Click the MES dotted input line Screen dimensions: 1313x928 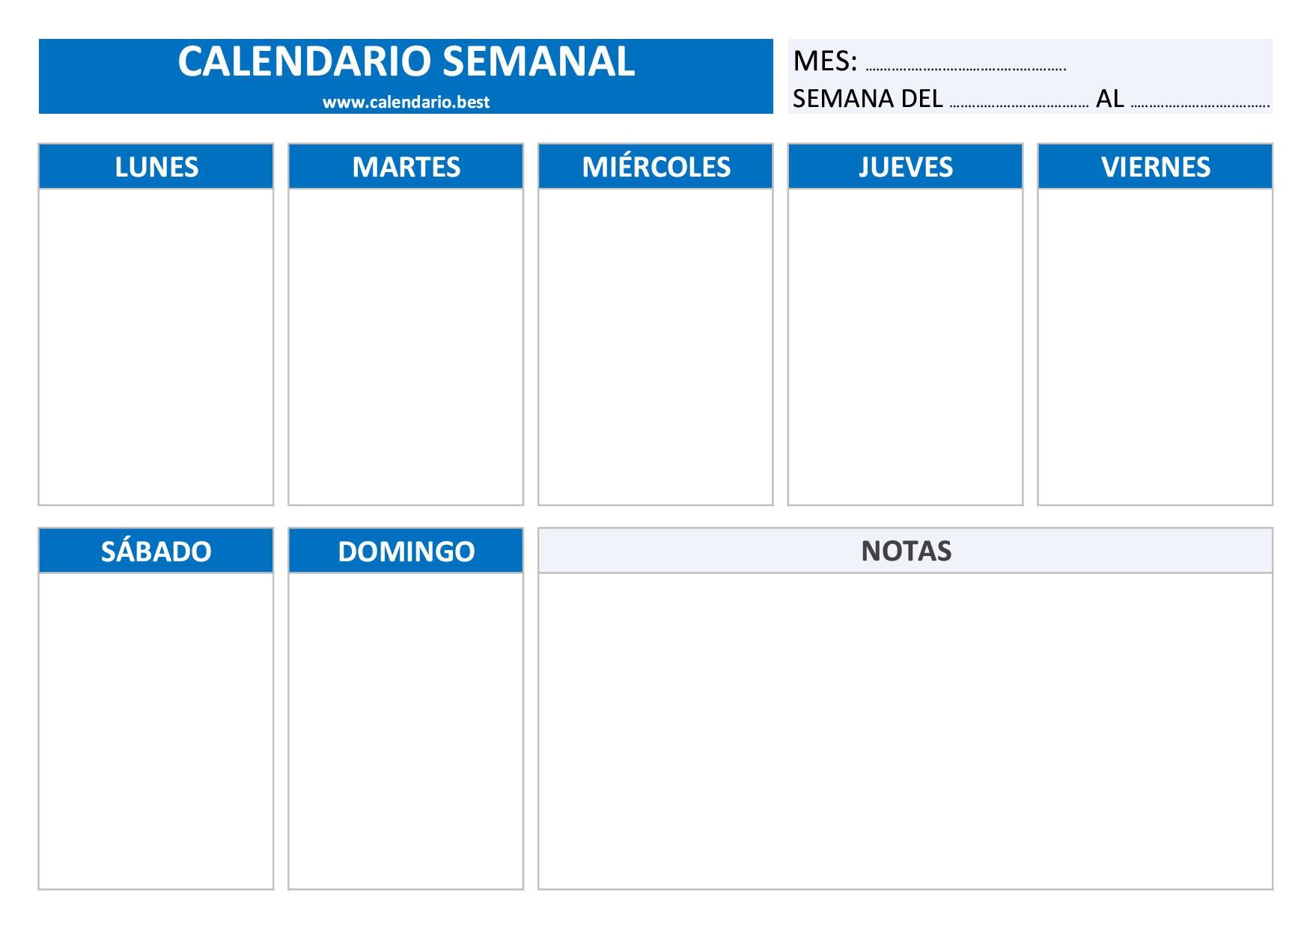click(966, 69)
